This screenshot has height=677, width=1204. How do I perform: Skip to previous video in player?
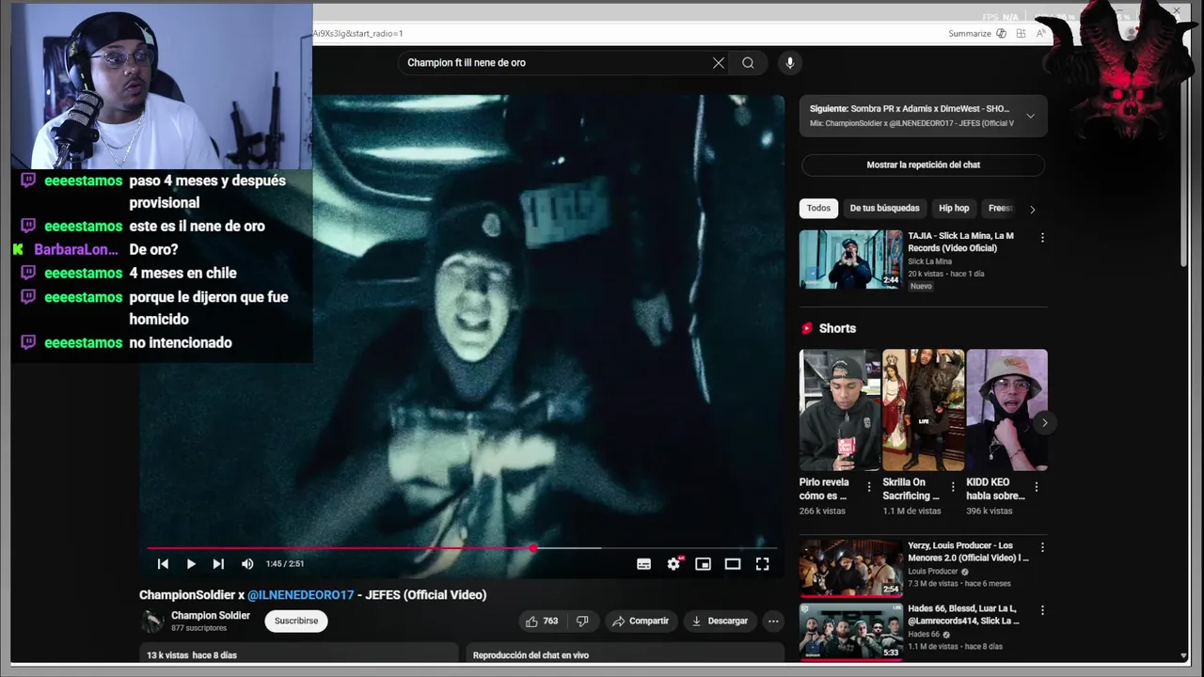pyautogui.click(x=163, y=564)
